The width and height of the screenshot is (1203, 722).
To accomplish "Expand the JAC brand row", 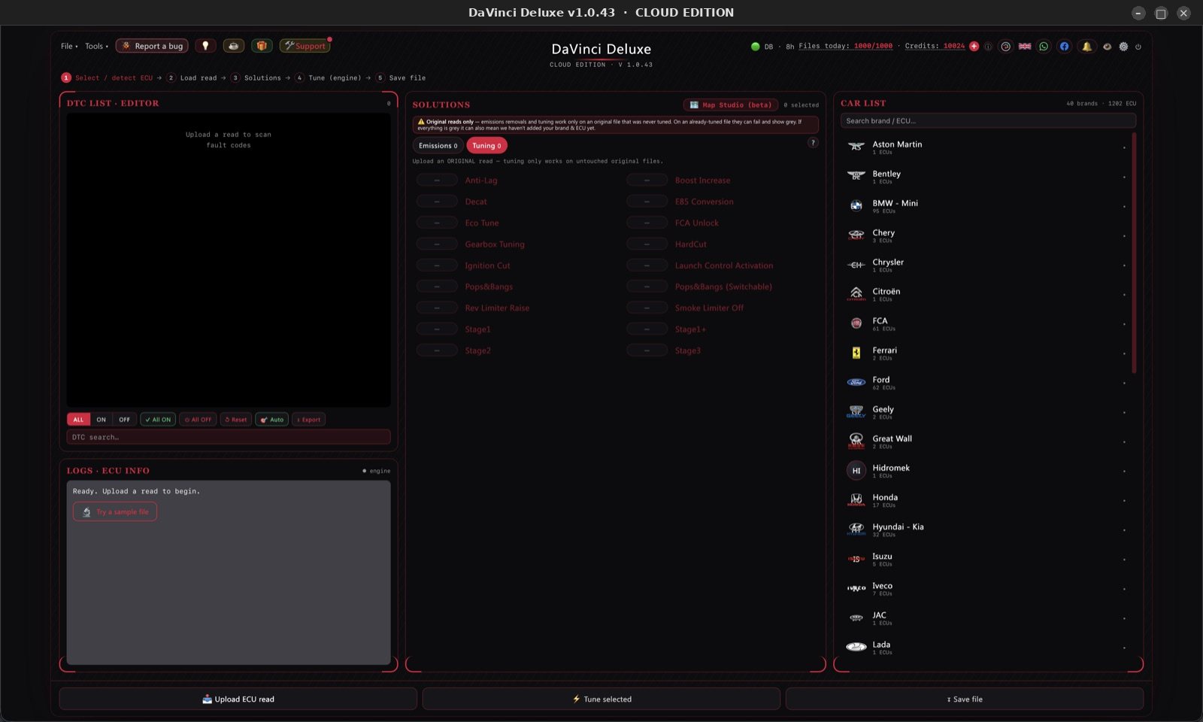I will click(986, 617).
